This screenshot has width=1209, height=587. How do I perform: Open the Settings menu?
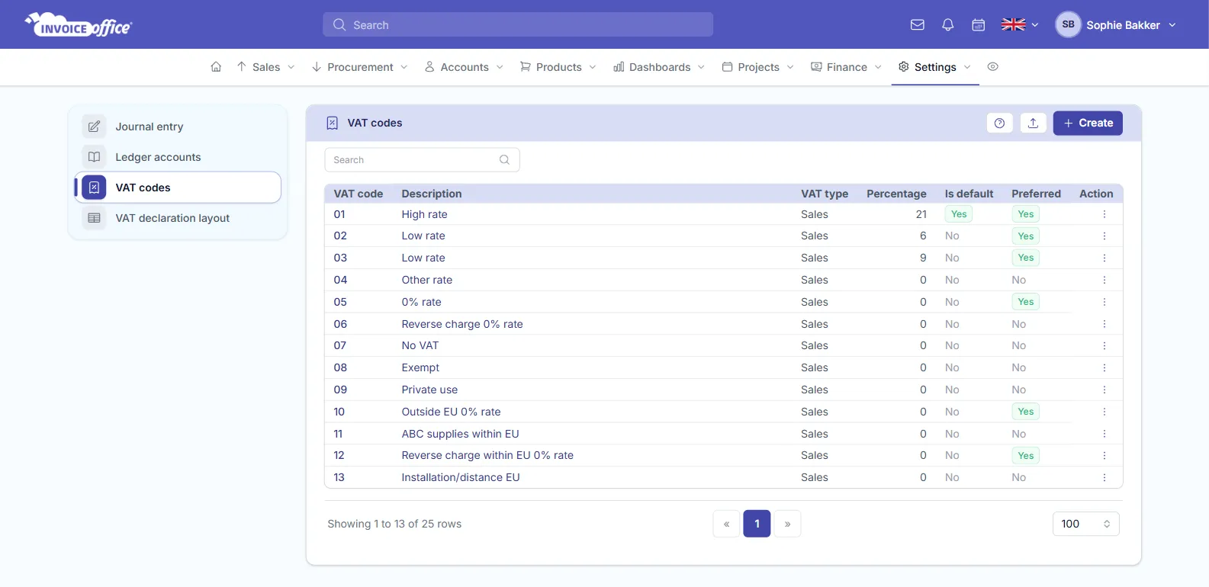934,67
